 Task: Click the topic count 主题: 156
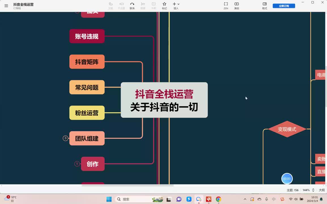coord(292,190)
